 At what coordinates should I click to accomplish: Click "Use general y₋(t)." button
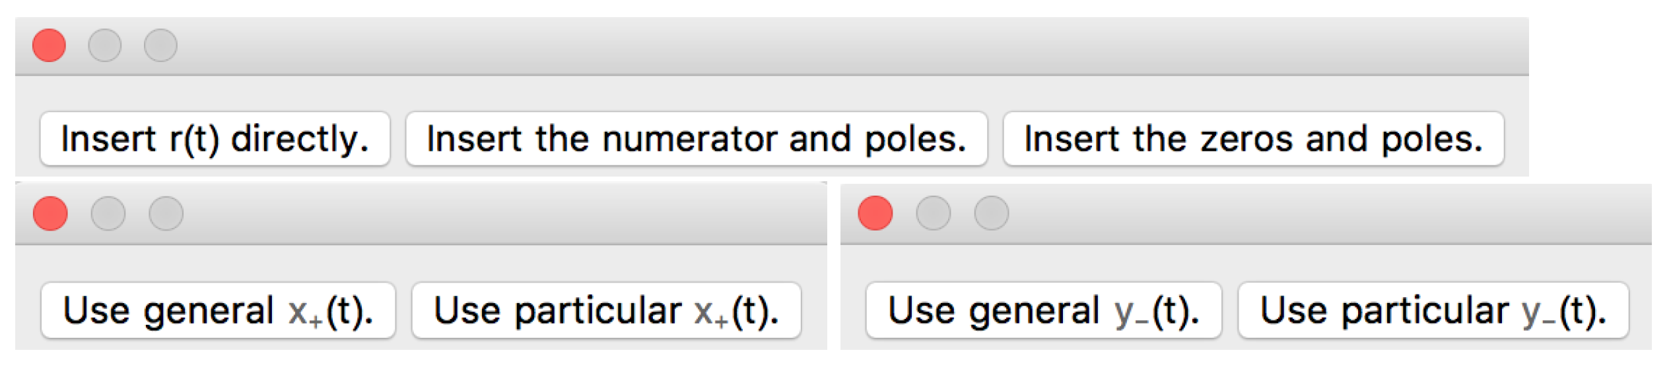[x=1042, y=310]
